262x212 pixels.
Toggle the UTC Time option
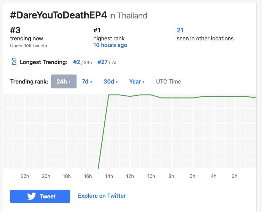168,81
